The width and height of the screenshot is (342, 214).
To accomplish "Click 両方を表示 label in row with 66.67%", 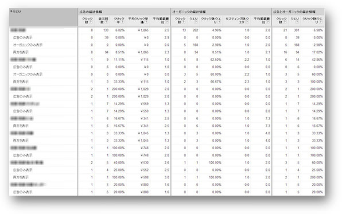I will click(x=21, y=82).
